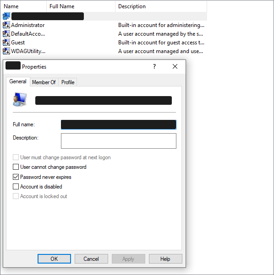
Task: Select the WDAGUtility account icon
Action: [x=6, y=51]
